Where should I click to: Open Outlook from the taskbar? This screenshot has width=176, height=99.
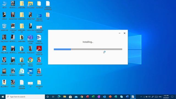coord(105,97)
